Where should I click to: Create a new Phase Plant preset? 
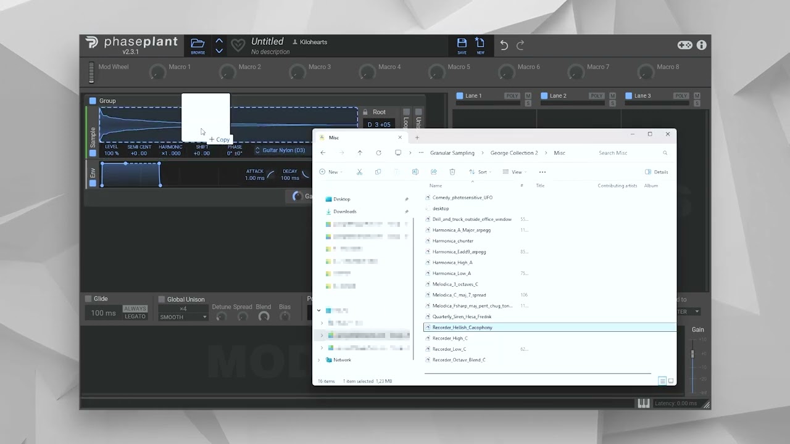click(x=480, y=45)
